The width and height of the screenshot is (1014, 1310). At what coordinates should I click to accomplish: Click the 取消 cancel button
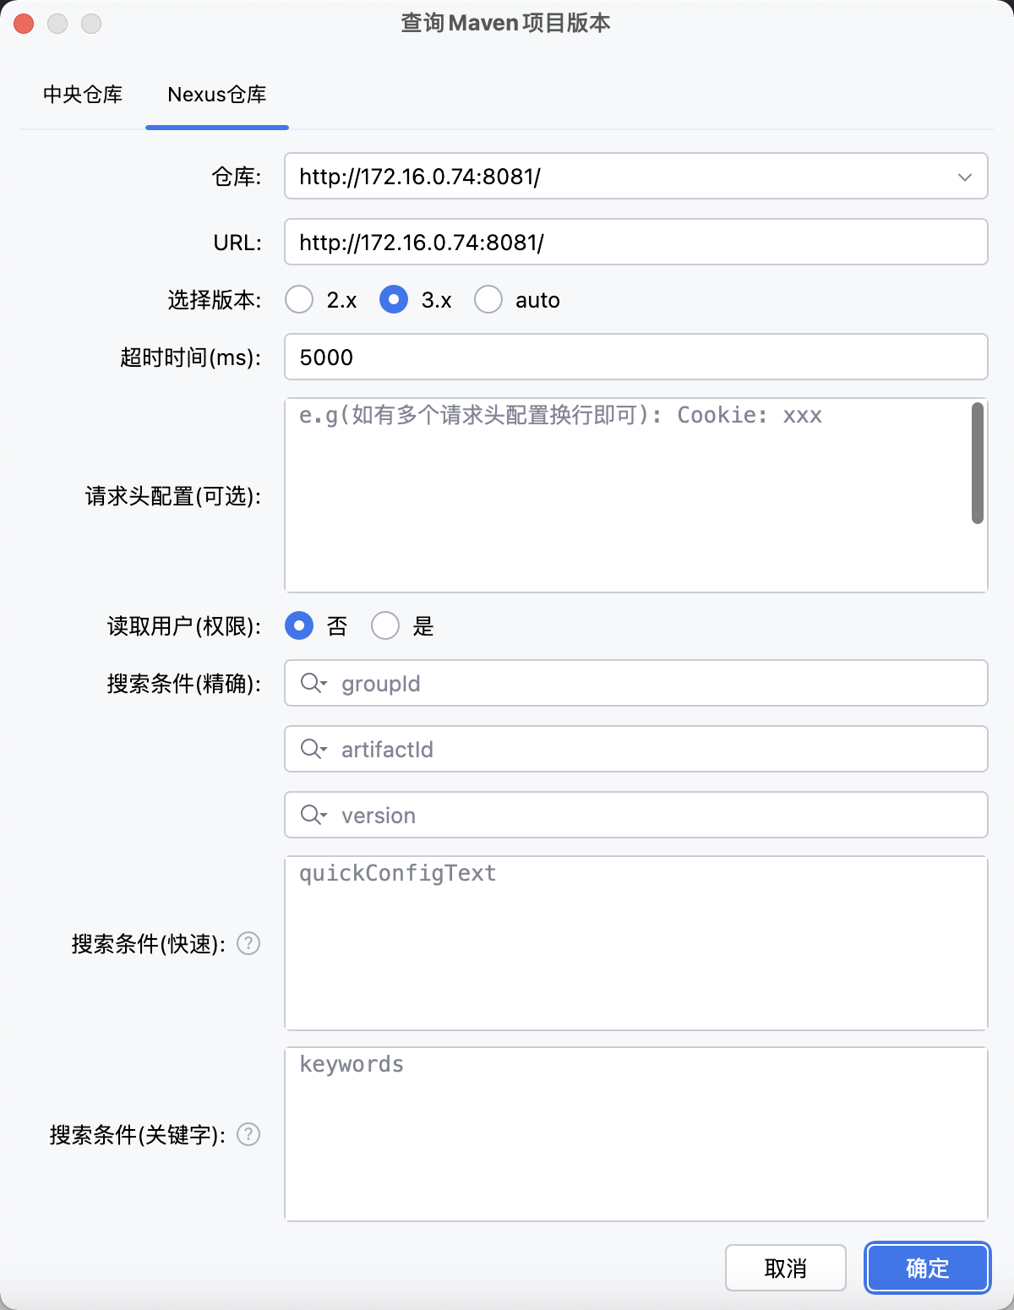(785, 1268)
